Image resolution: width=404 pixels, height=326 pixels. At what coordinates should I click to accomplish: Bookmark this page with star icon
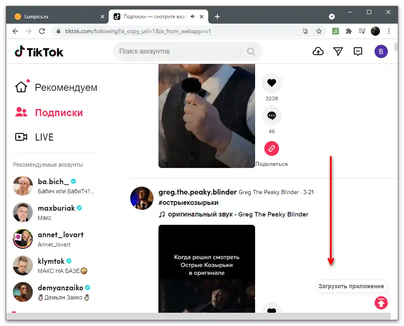point(319,31)
